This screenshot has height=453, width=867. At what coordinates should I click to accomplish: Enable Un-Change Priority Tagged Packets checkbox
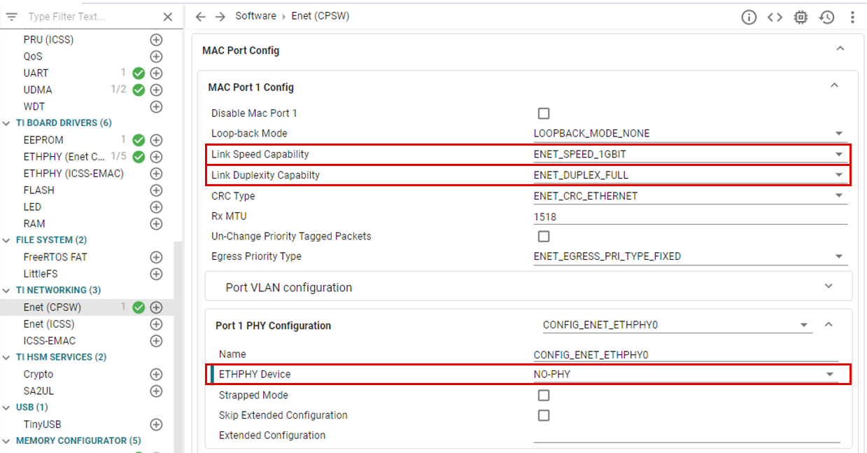(544, 237)
